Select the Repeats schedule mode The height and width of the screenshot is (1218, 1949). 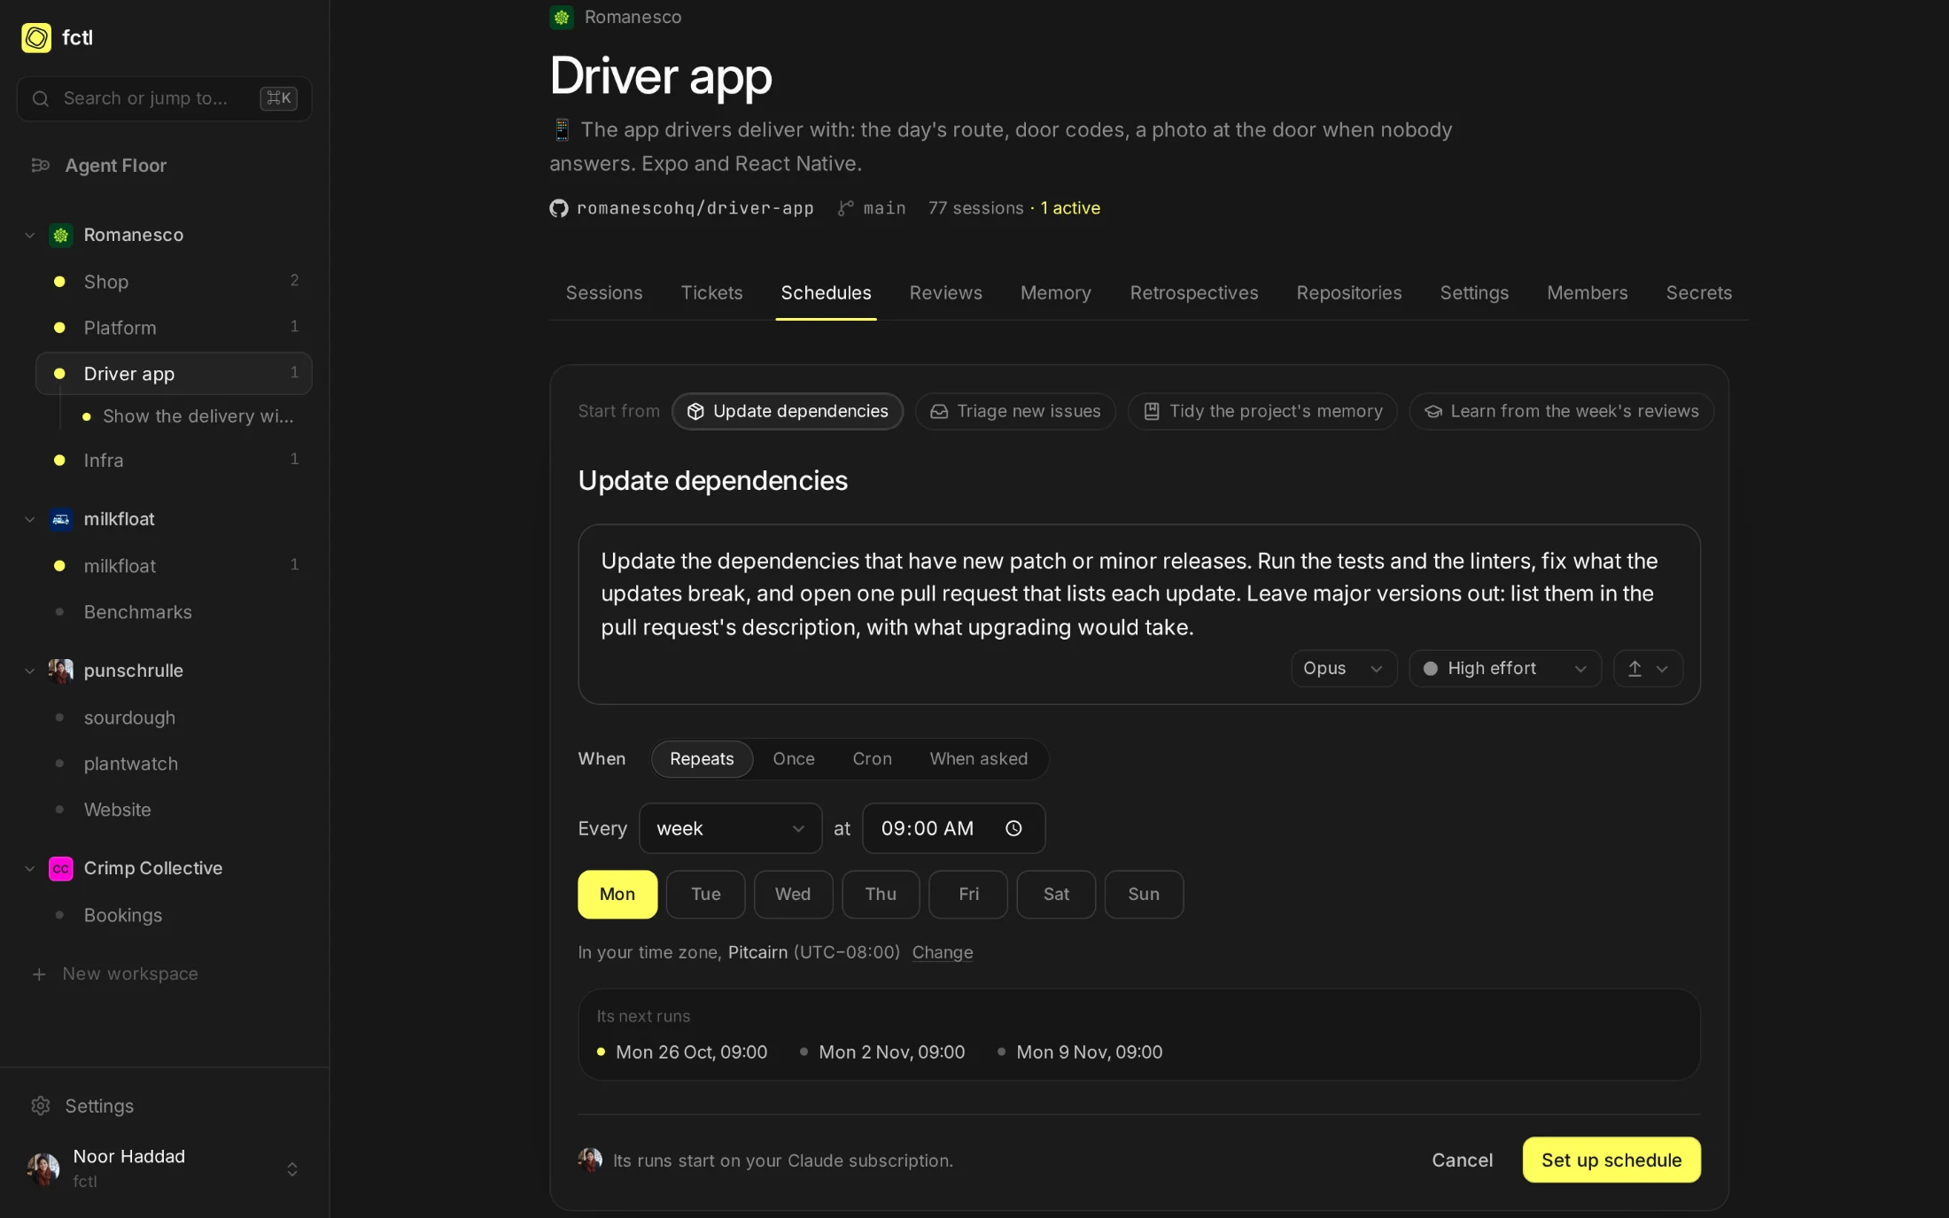[x=702, y=759]
